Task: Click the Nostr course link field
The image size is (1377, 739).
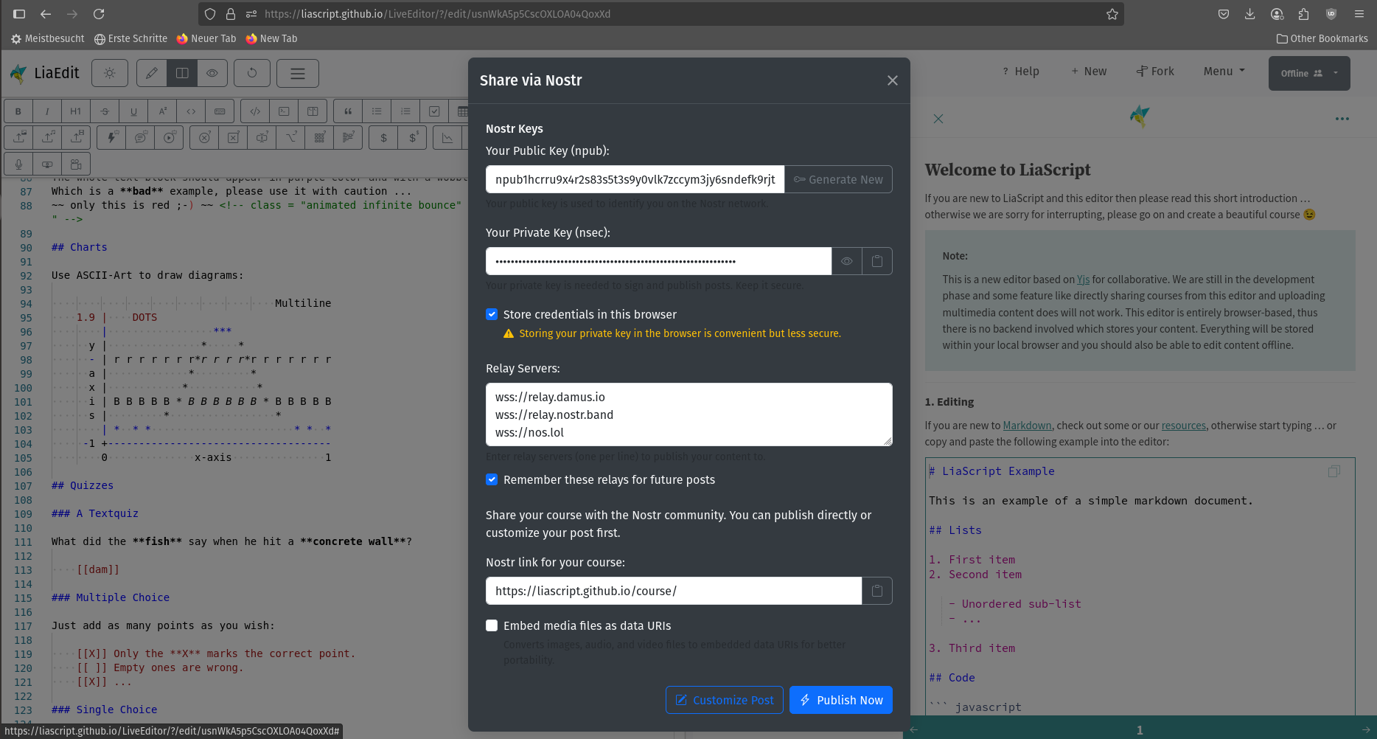Action: 674,591
